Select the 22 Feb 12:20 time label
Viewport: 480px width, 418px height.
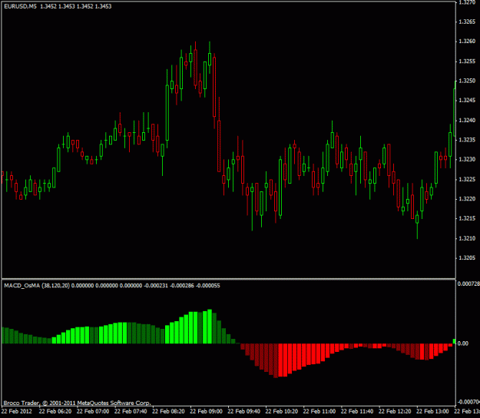click(x=396, y=411)
